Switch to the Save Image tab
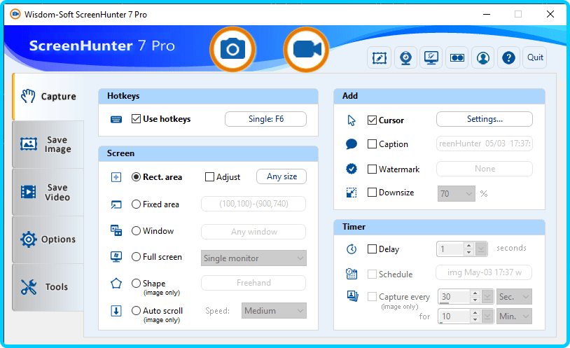This screenshot has width=570, height=348. pos(48,144)
